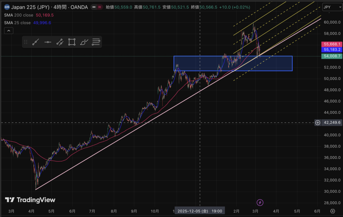
Task: Open the Fibonacci retracement tool
Action: (x=96, y=42)
